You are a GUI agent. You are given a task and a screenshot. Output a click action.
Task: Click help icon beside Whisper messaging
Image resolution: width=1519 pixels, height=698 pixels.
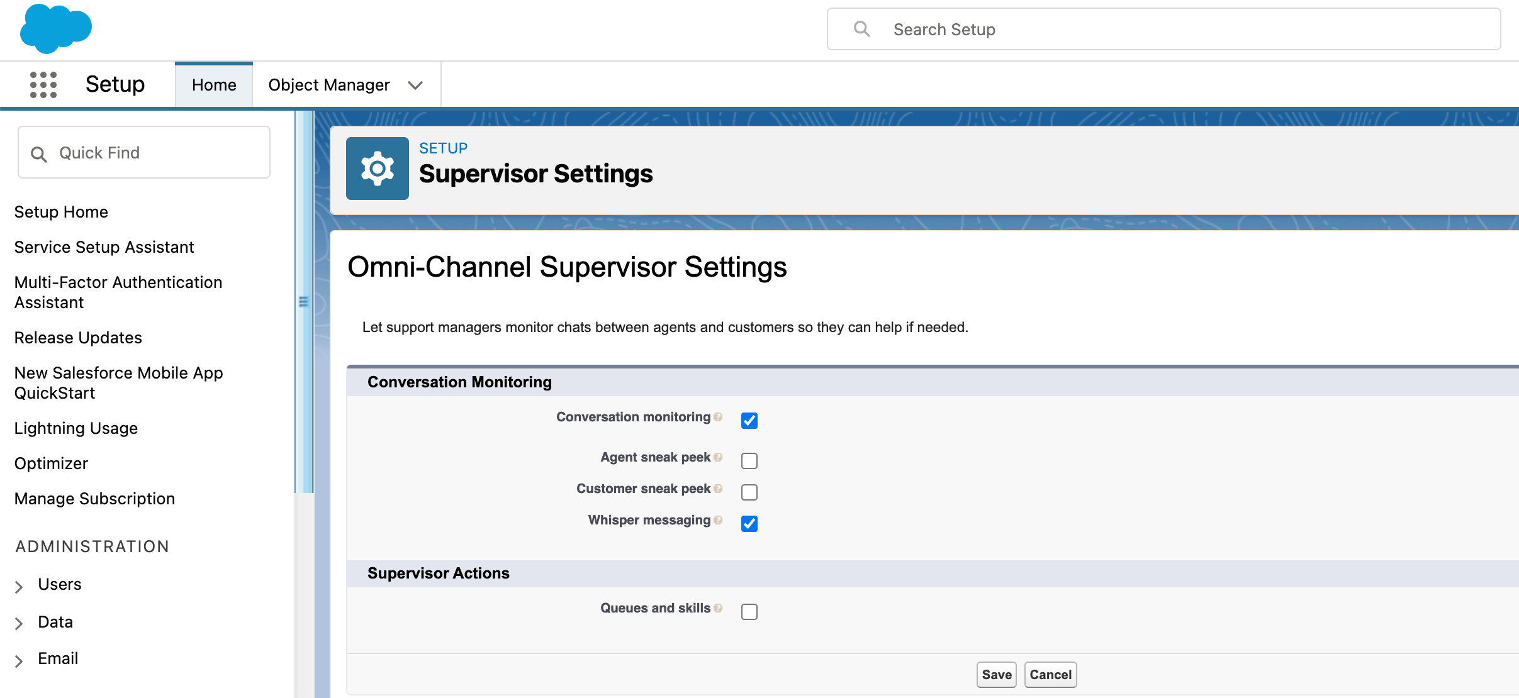[x=718, y=520]
